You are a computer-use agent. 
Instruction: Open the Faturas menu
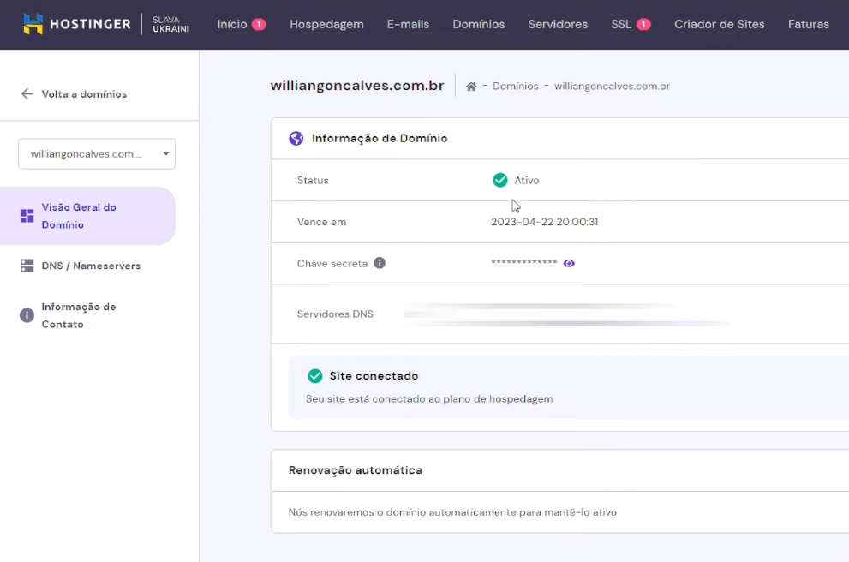(x=809, y=24)
